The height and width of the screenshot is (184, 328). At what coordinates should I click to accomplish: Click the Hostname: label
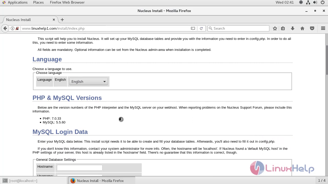(x=45, y=167)
